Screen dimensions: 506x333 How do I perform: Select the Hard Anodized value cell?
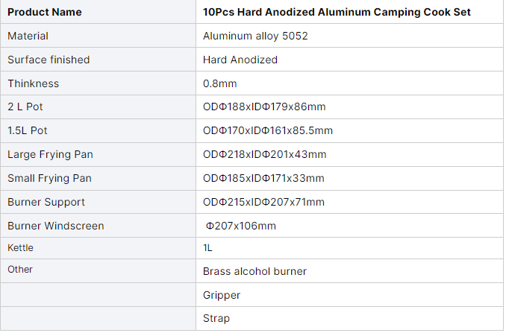tap(349, 60)
